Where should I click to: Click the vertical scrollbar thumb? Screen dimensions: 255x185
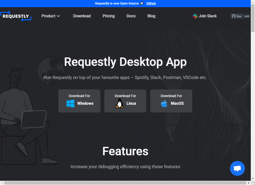(x=253, y=18)
